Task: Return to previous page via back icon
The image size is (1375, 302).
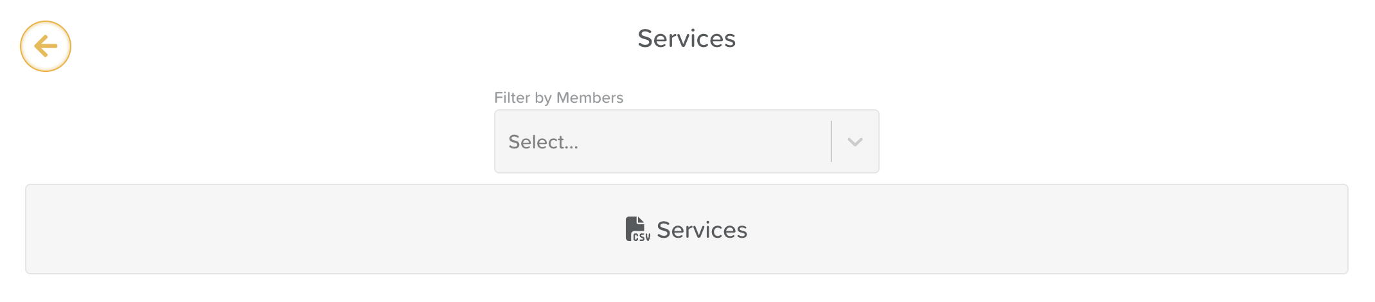Action: tap(46, 46)
